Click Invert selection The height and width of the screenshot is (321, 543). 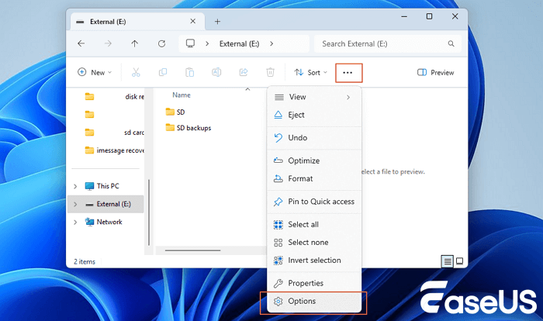[314, 261]
